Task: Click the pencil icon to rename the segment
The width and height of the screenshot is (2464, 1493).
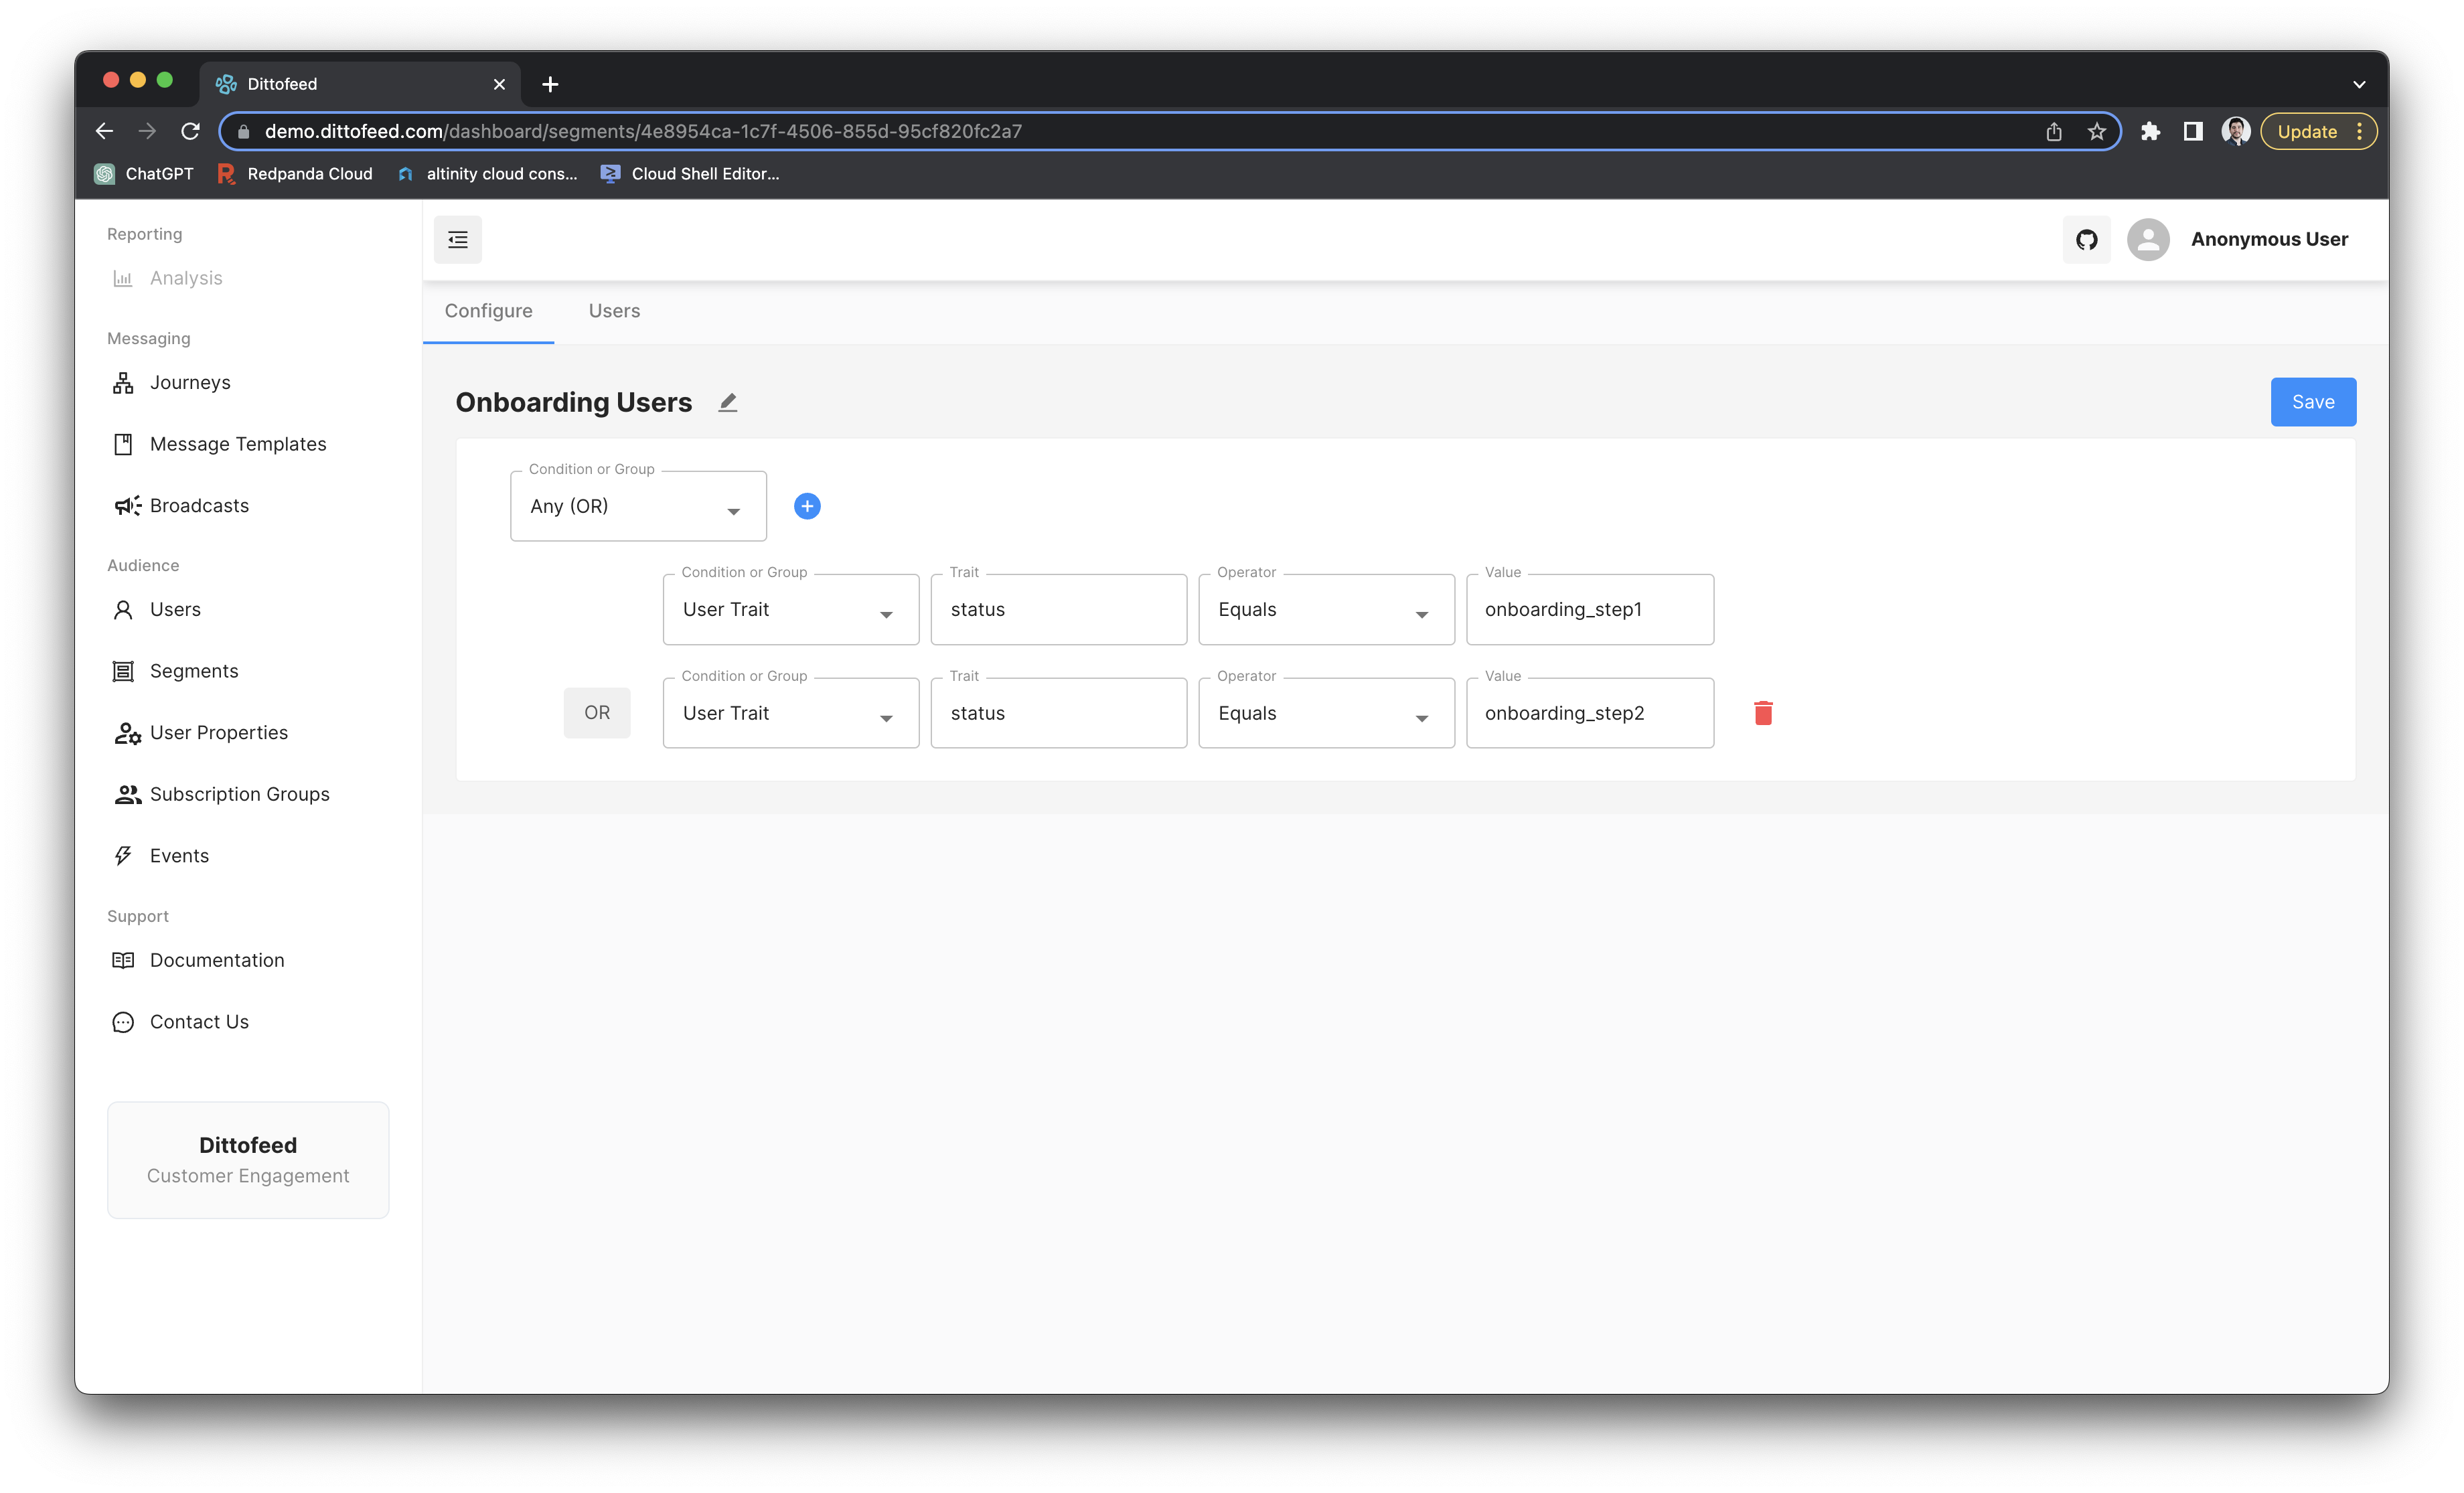Action: (727, 402)
